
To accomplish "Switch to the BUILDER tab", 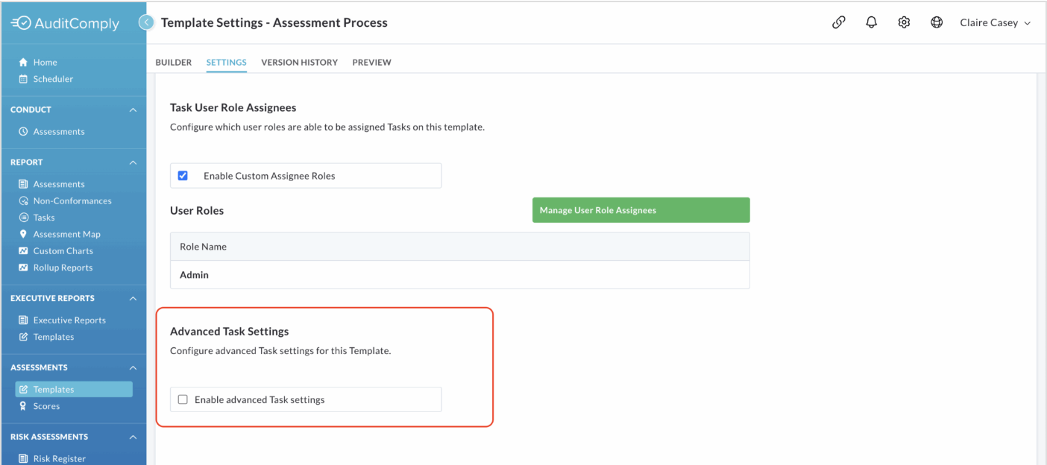I will tap(174, 63).
